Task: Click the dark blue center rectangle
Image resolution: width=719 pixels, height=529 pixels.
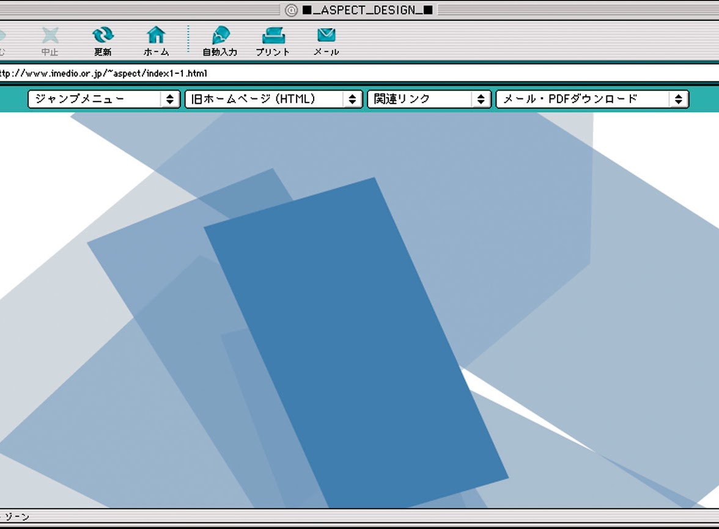Action: [x=355, y=342]
